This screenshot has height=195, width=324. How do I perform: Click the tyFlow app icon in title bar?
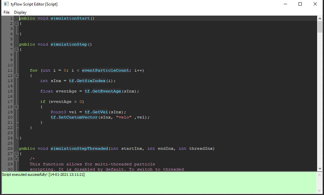point(6,4)
